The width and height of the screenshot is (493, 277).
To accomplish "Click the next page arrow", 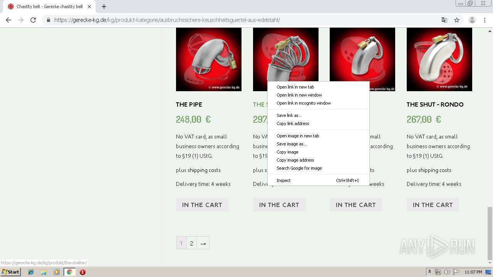I will (203, 243).
